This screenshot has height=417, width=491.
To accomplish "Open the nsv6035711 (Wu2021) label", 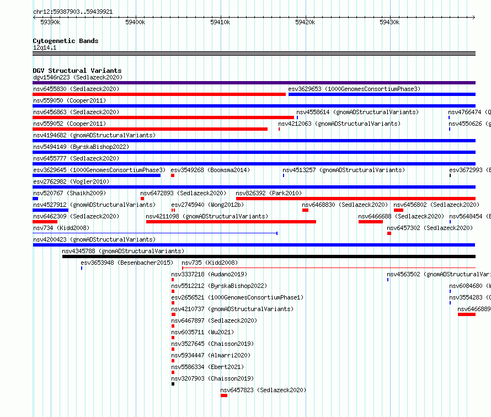I will pos(202,332).
